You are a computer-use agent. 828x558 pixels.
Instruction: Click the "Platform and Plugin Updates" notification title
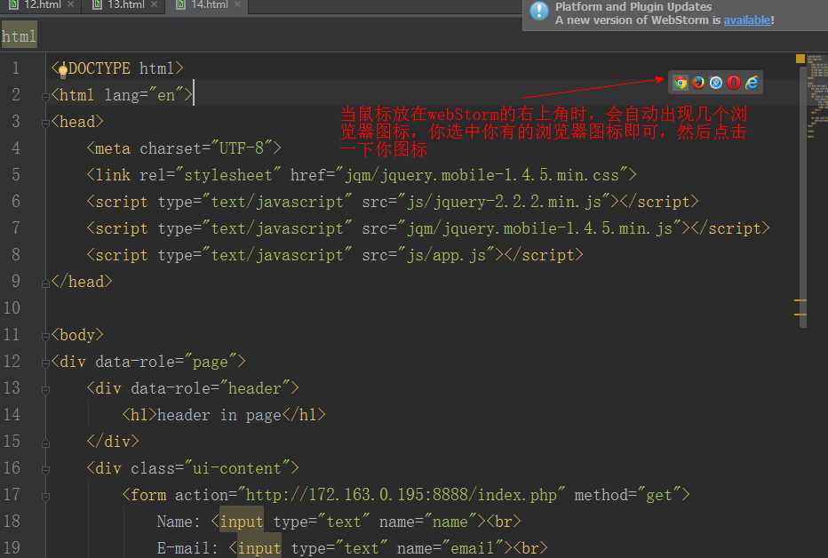pyautogui.click(x=633, y=6)
